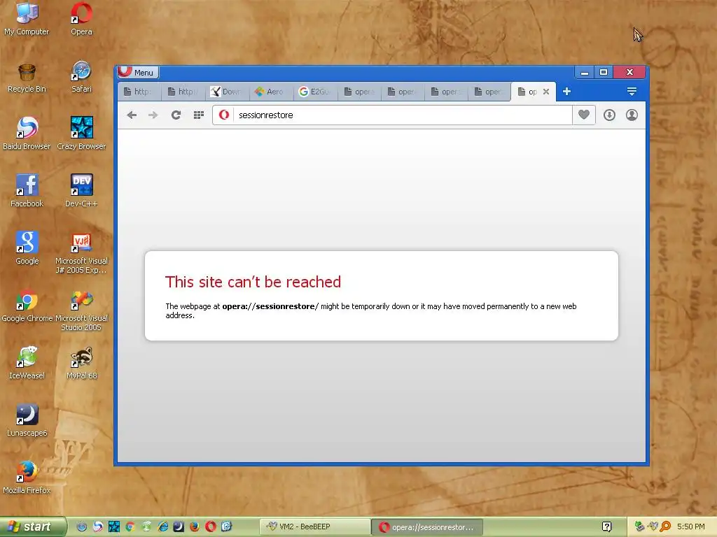
Task: Click opera://sessionrestor taskbar button
Action: [x=426, y=527]
